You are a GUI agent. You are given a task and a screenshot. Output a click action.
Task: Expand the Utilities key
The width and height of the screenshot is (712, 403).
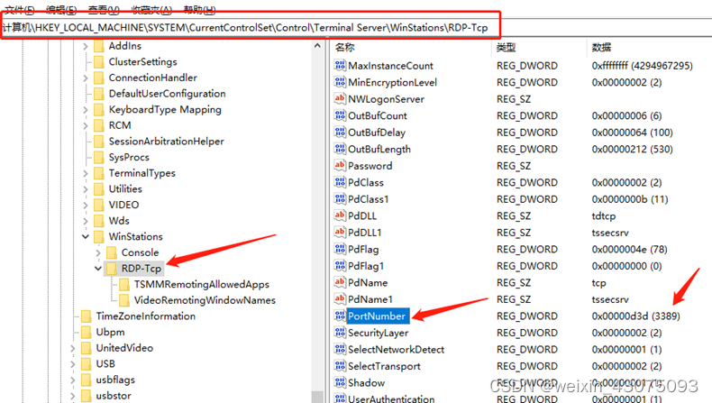pos(86,189)
